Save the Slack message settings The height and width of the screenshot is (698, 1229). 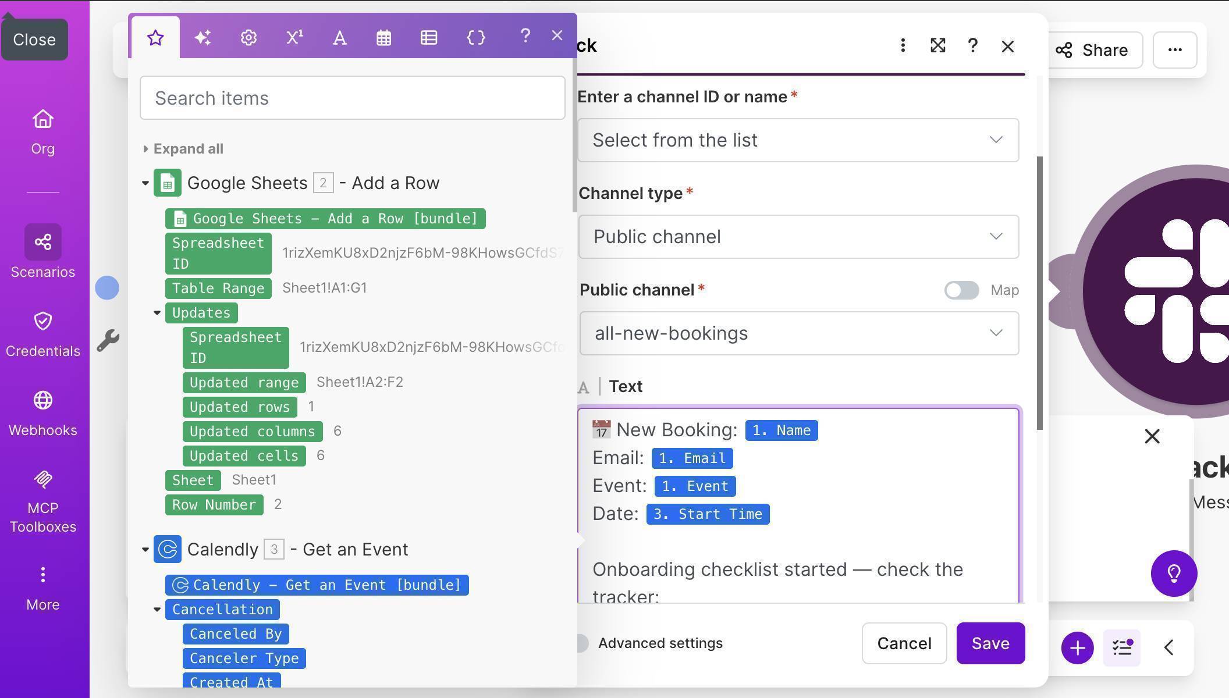coord(990,643)
